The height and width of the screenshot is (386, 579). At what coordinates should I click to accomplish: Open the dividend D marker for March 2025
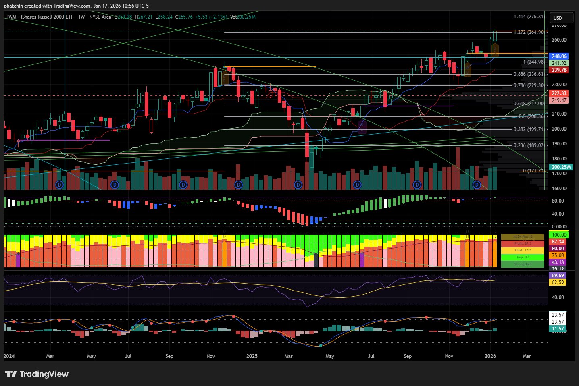click(298, 185)
